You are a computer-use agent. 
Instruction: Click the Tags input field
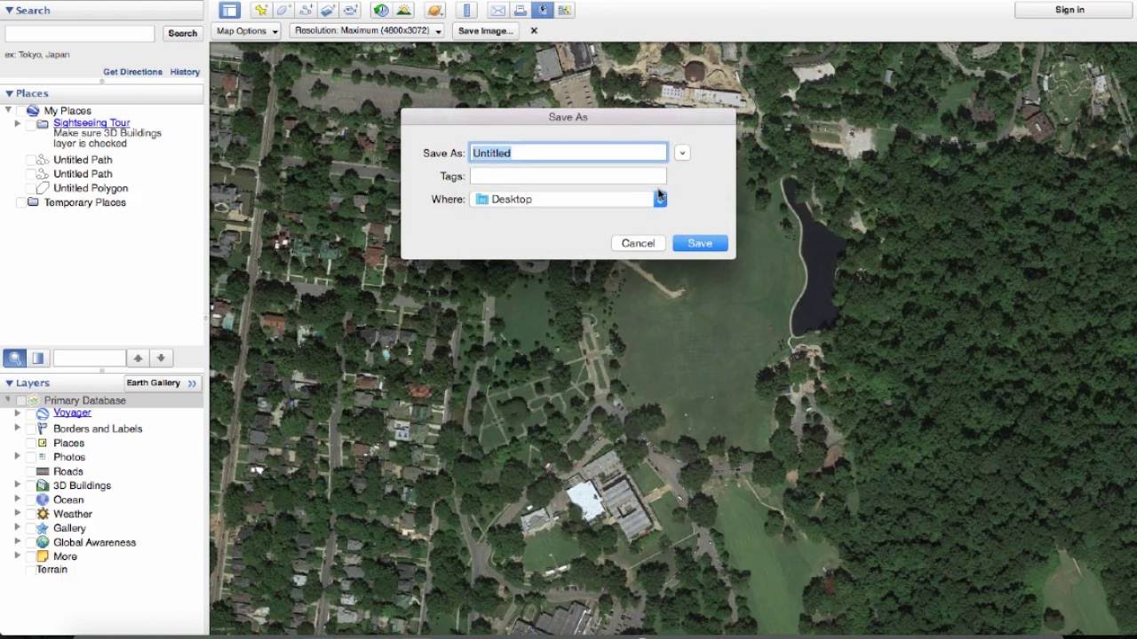coord(568,176)
